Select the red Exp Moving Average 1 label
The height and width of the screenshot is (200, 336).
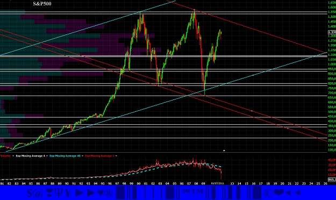tap(99, 156)
